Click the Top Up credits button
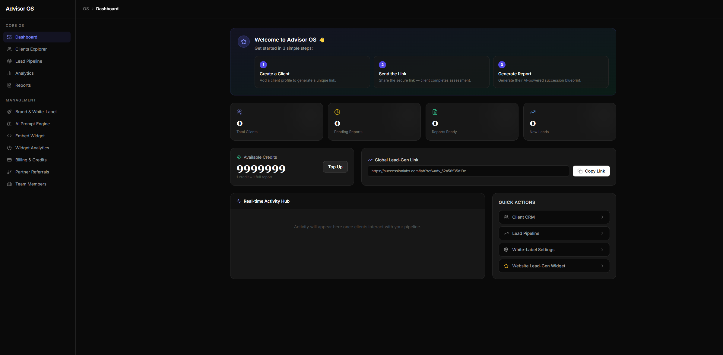723x355 pixels. 335,167
